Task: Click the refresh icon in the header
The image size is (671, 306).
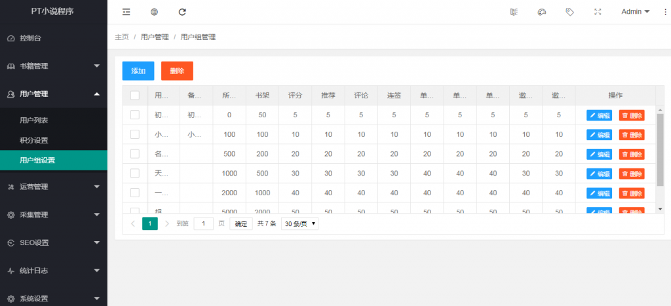Action: [x=182, y=12]
